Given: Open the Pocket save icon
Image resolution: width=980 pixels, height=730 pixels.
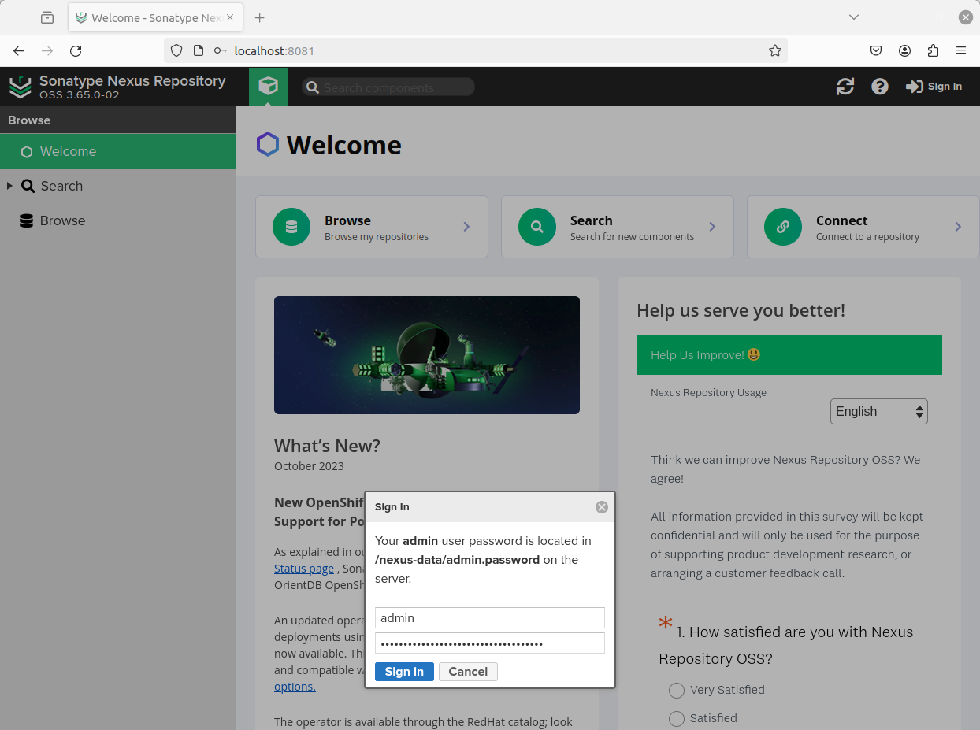Looking at the screenshot, I should point(876,50).
